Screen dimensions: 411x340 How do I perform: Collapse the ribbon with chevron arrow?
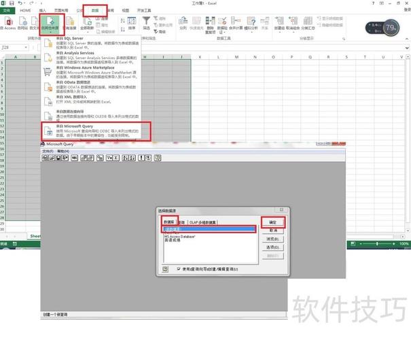[407, 39]
